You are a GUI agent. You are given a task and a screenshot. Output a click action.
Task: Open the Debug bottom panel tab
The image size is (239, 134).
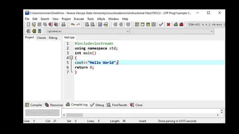pos(97,105)
